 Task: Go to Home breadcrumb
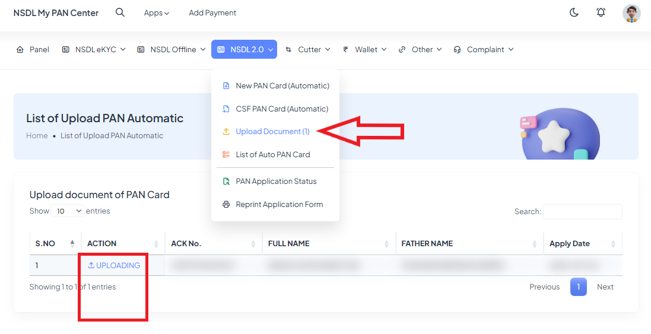(x=37, y=136)
